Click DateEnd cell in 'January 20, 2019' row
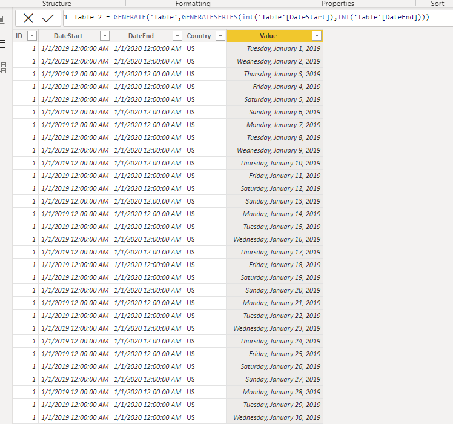This screenshot has width=453, height=424. [x=147, y=290]
